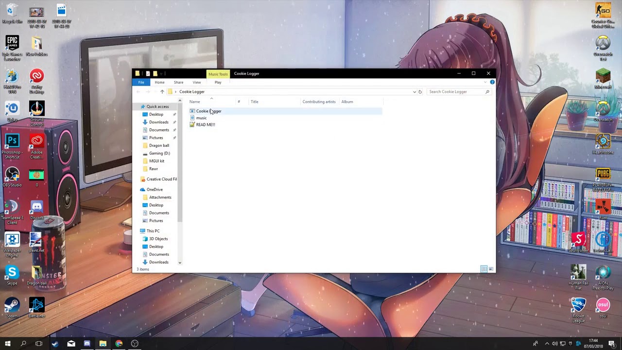Sort by Title column header
622x350 pixels.
(275, 102)
